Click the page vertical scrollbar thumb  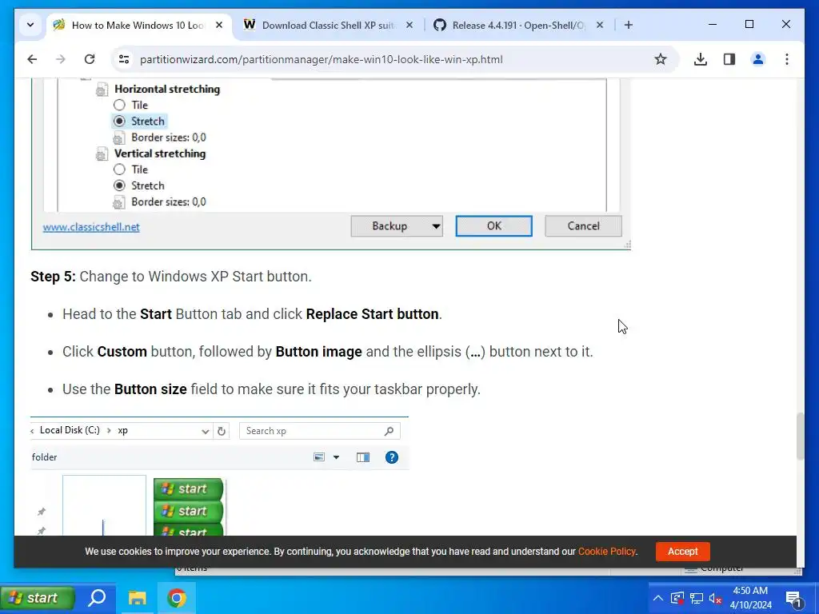click(x=800, y=436)
